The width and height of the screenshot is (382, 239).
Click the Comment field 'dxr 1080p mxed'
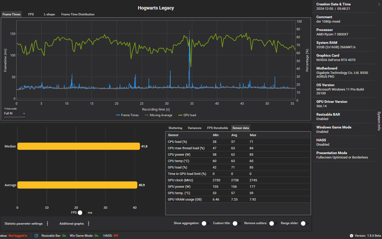(x=328, y=22)
